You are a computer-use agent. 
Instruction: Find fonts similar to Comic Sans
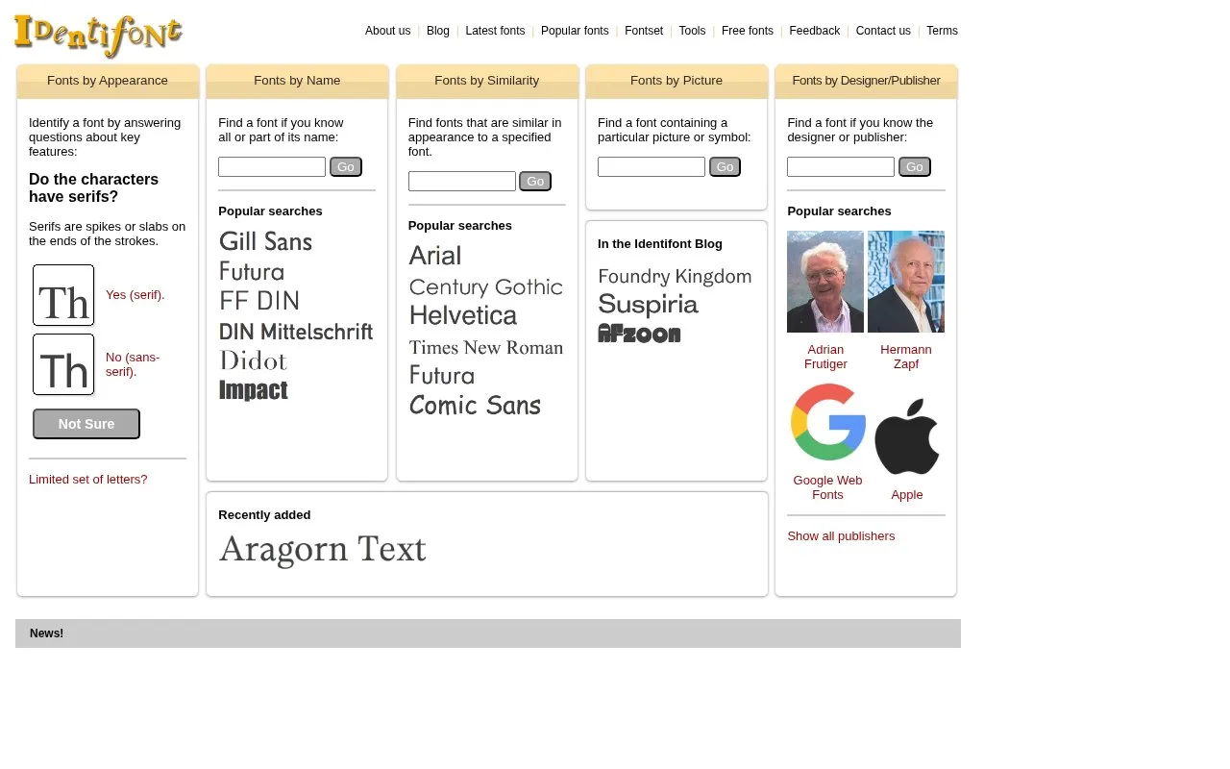[475, 406]
